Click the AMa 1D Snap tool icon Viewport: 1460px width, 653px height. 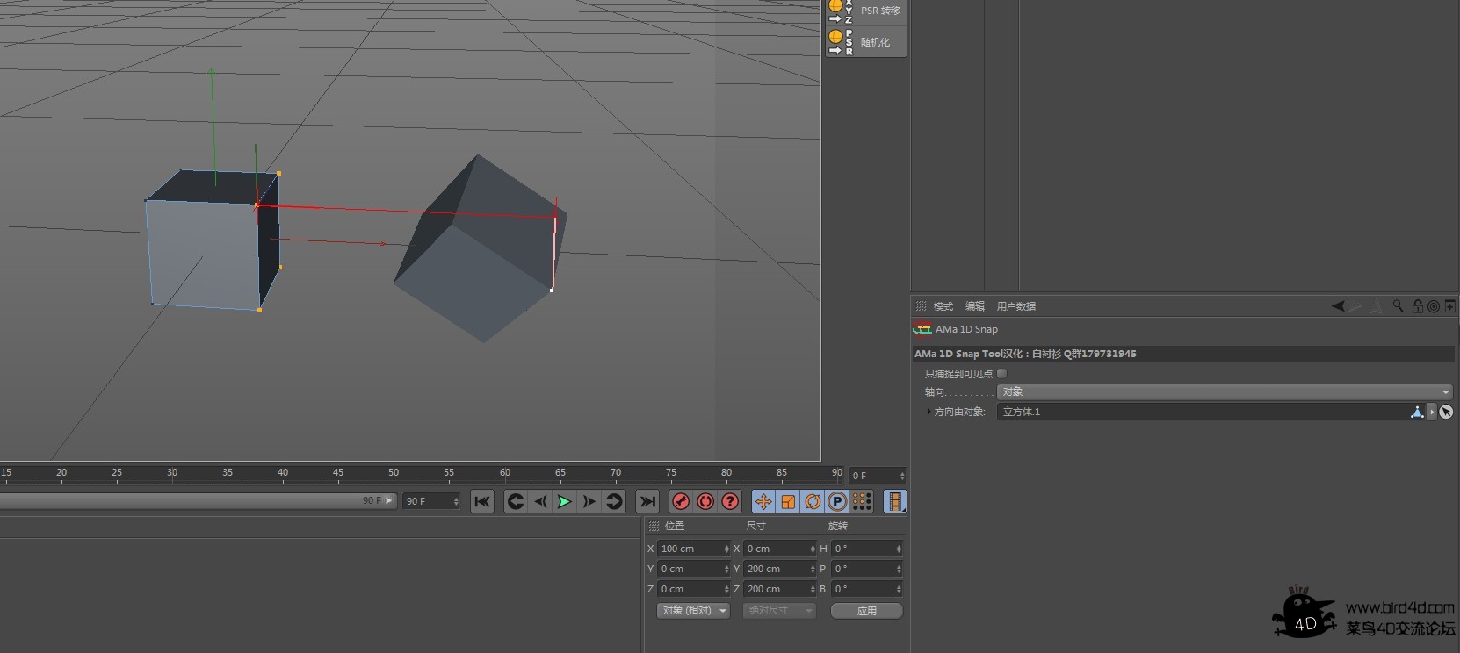point(922,329)
